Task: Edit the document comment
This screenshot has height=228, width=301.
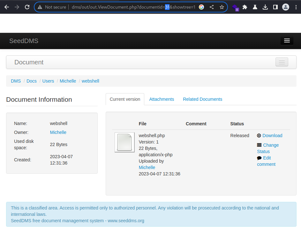Action: (x=266, y=161)
